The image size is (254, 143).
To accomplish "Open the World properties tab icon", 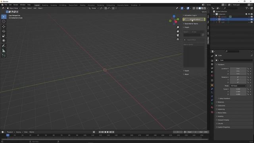I will pos(212,76).
